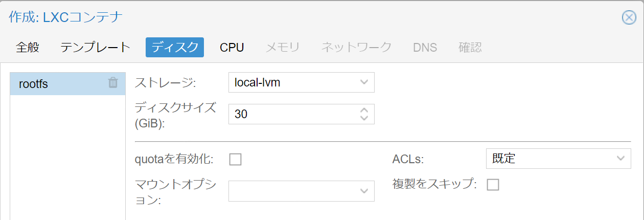Select the ディスク tab
The image size is (644, 220).
(175, 48)
